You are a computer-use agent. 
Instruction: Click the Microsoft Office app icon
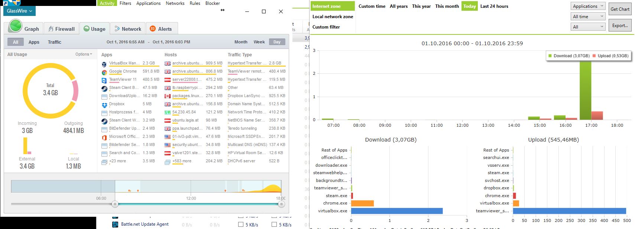point(104,137)
